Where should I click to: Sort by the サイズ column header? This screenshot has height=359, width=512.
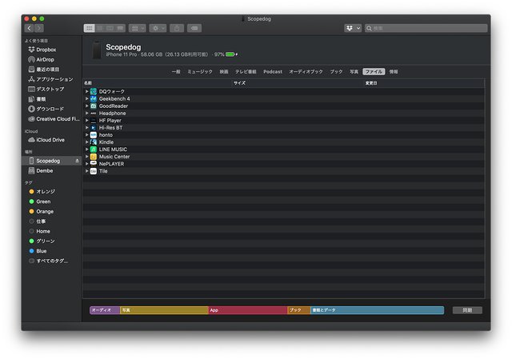[298, 83]
